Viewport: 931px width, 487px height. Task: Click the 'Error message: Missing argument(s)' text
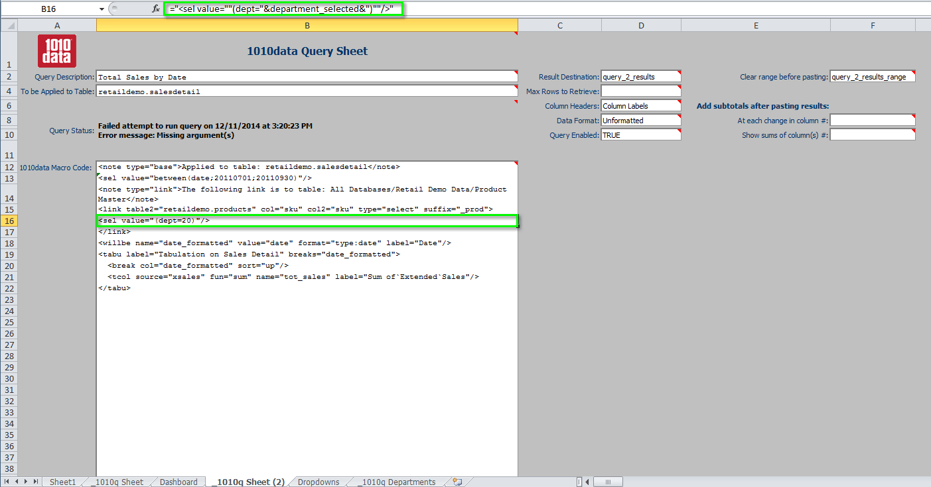(x=166, y=135)
